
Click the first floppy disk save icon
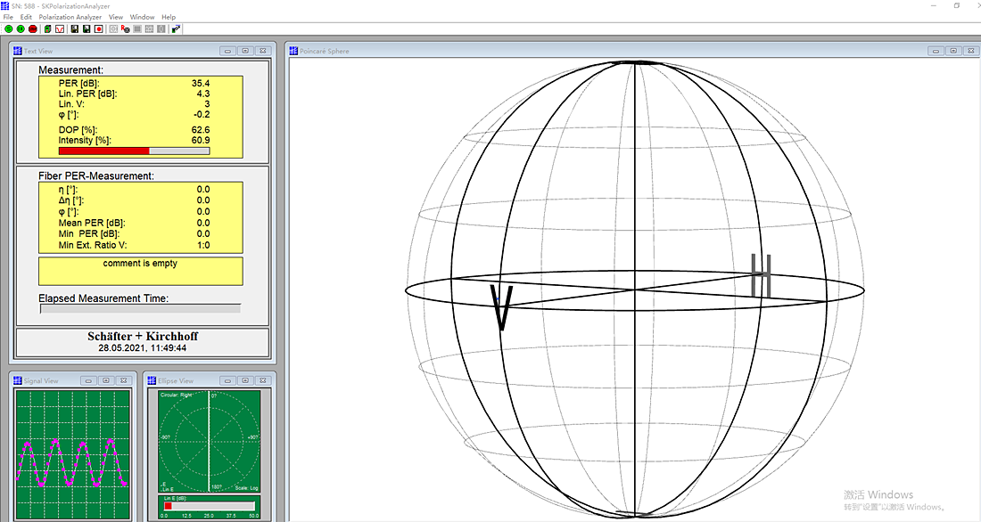pyautogui.click(x=74, y=29)
